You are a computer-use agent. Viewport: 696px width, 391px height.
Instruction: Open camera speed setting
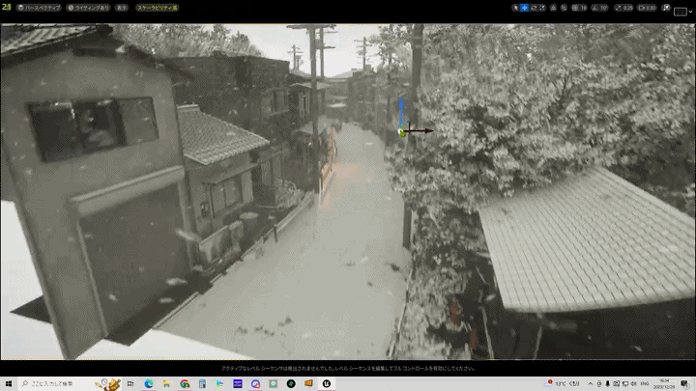tap(647, 8)
